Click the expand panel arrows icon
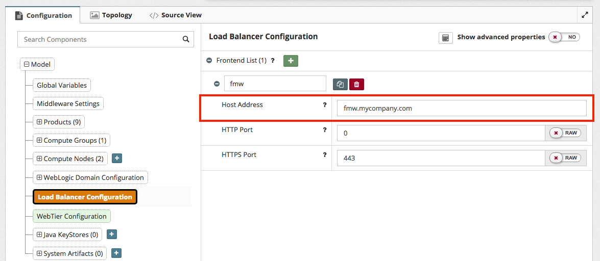The image size is (600, 261). (585, 15)
